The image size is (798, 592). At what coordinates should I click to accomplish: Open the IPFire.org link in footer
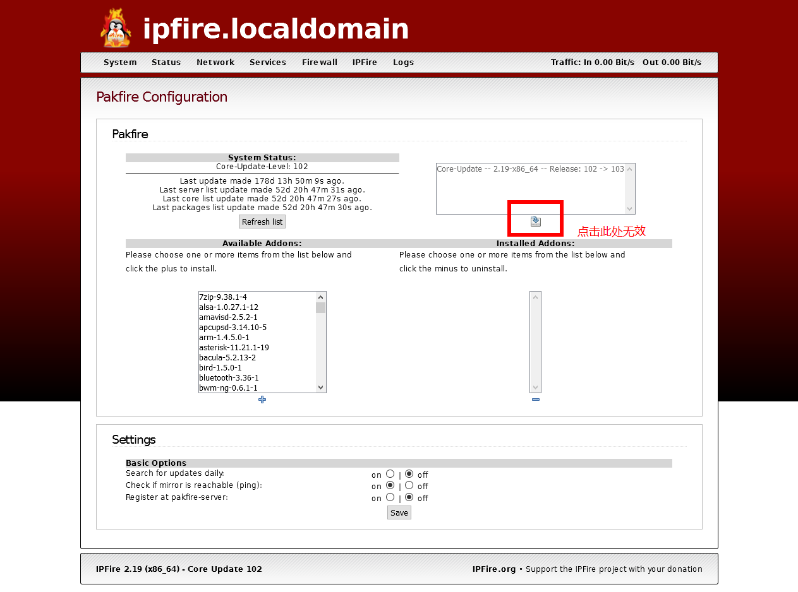point(494,569)
